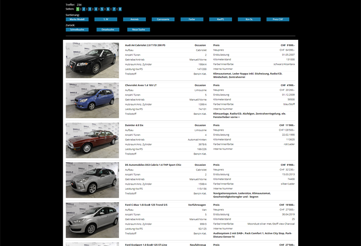The image size is (361, 246).
Task: Click Aufbau value Van
Action: [x=204, y=210]
